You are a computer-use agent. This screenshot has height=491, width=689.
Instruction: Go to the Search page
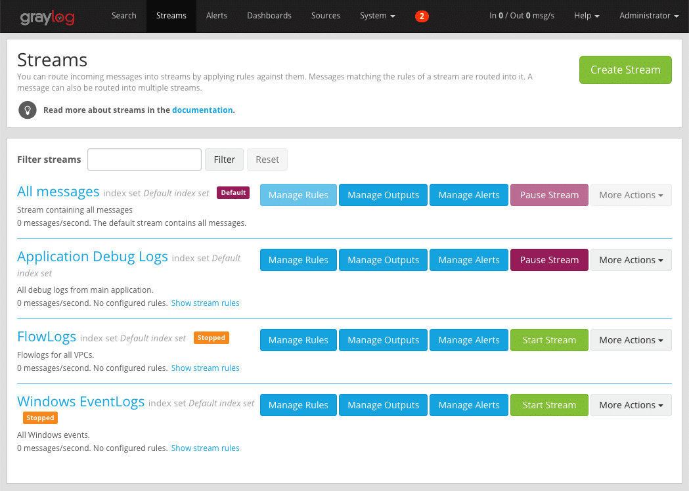[123, 16]
